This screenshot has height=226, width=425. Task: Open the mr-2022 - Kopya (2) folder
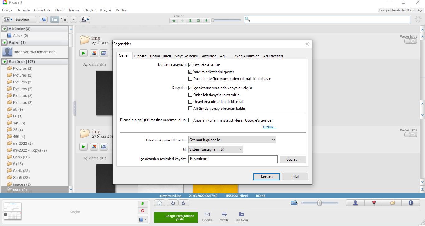click(30, 150)
